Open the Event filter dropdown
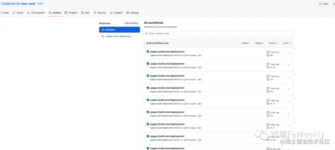 [246, 43]
